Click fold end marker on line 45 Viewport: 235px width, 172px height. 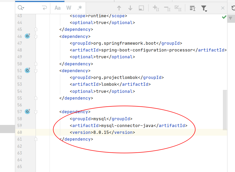[x=36, y=29]
